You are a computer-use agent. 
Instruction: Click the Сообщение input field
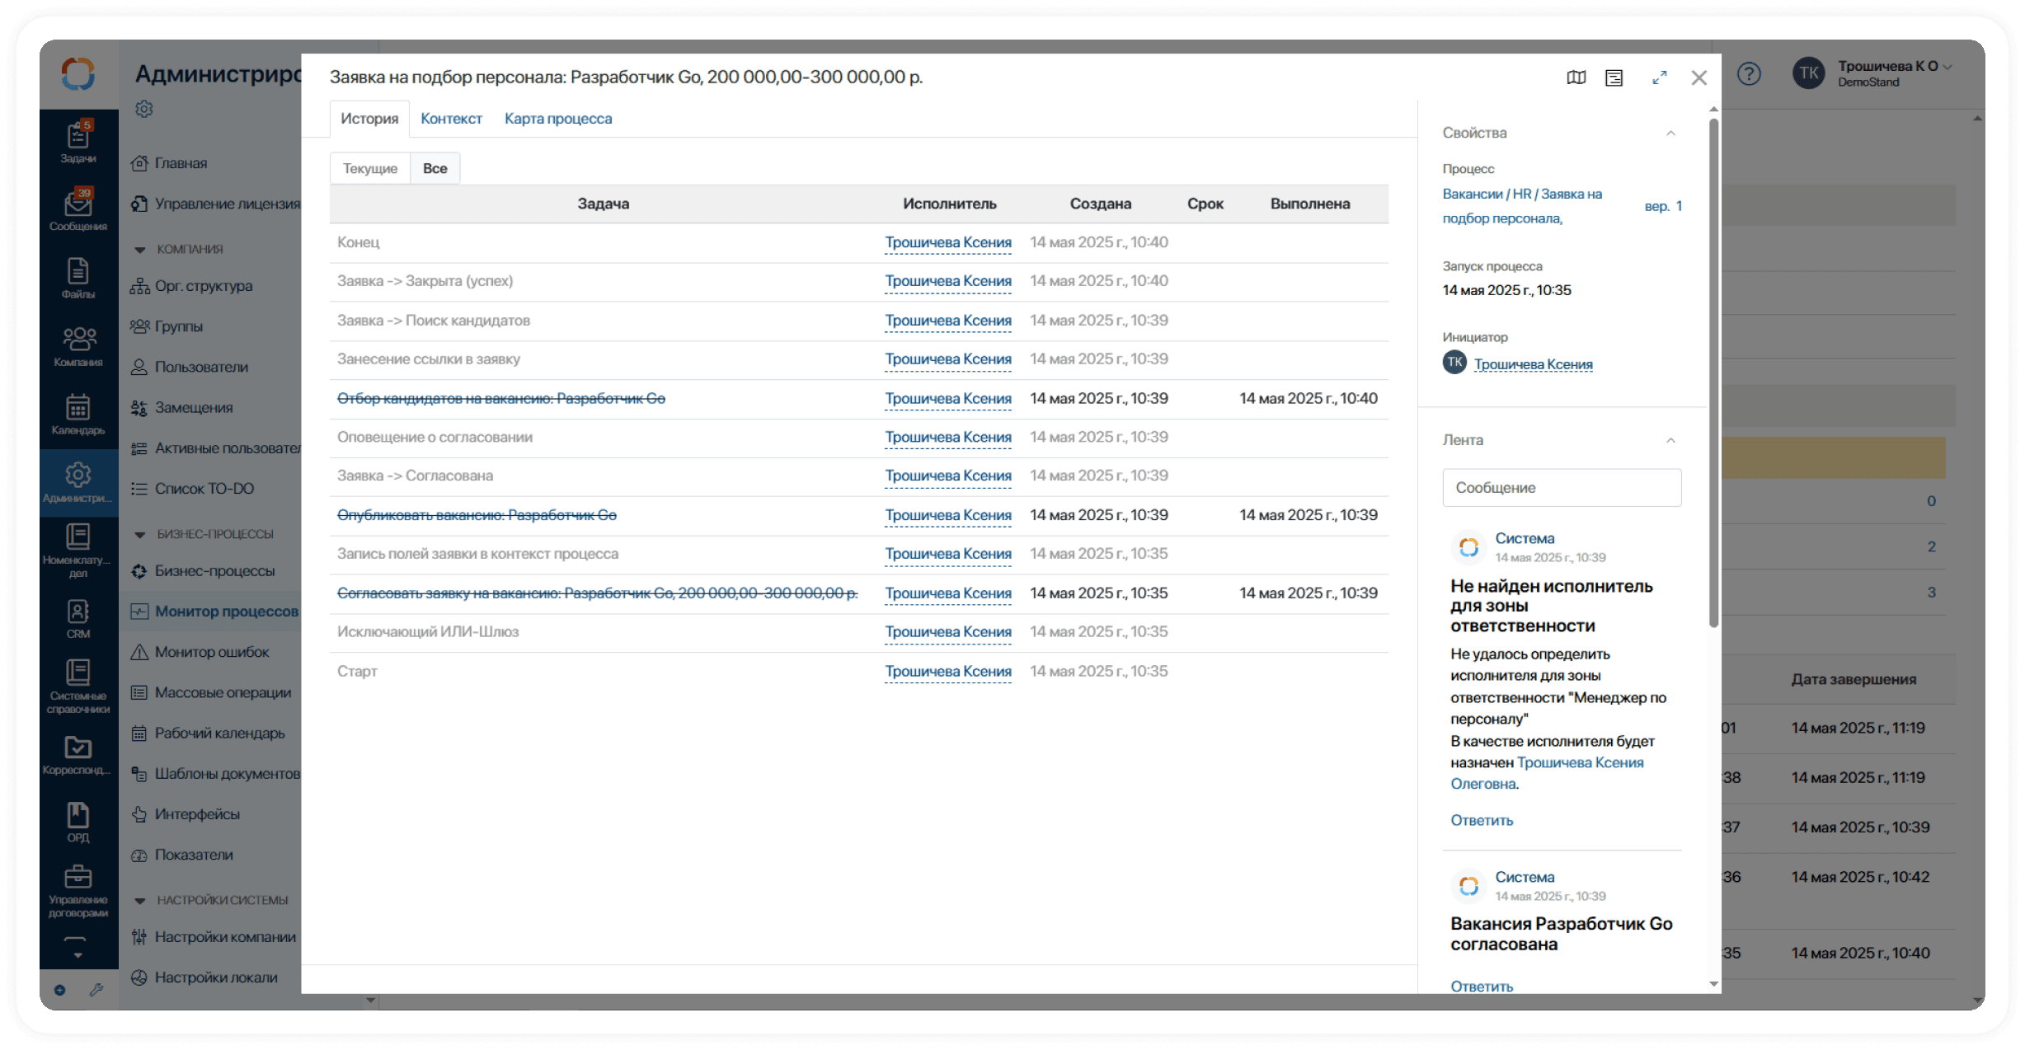click(x=1561, y=488)
